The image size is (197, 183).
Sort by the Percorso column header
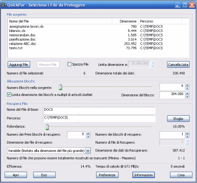click(160, 21)
